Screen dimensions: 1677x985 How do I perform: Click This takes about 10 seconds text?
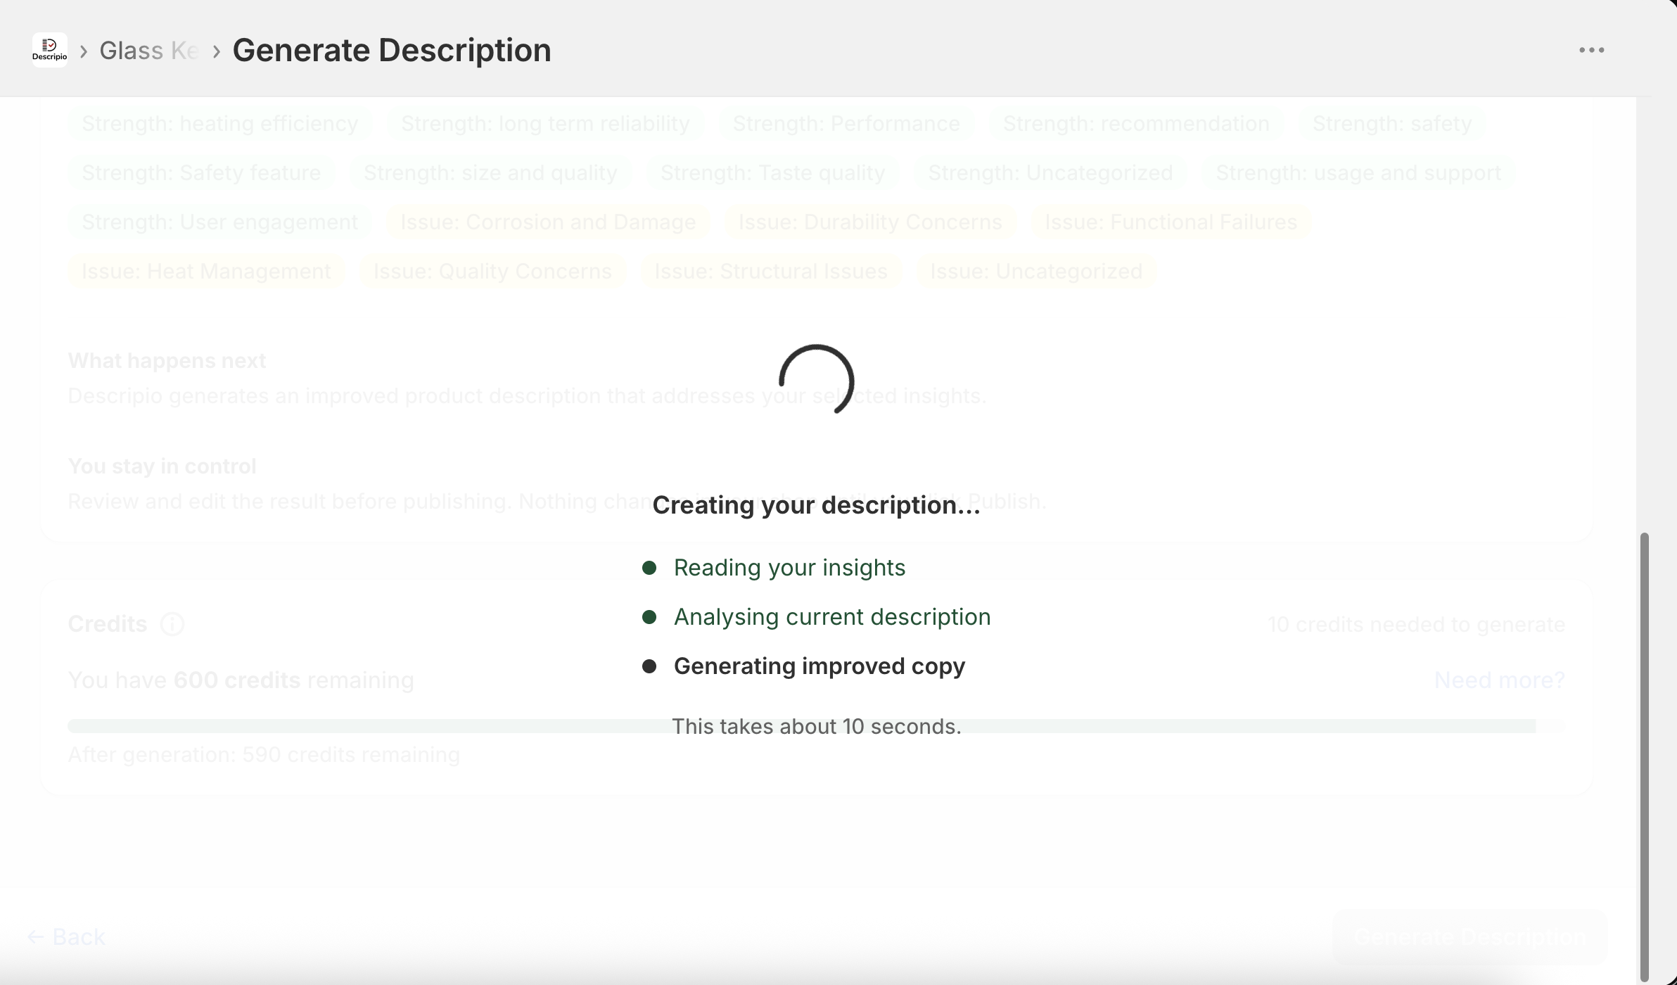816,727
